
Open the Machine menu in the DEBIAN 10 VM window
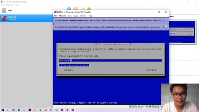62,16
